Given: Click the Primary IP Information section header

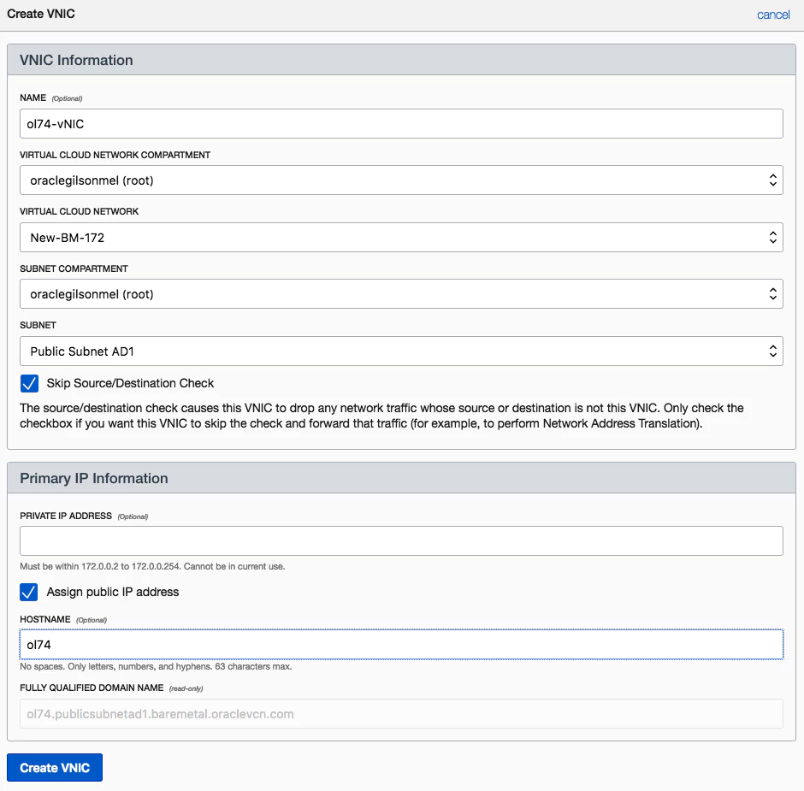Looking at the screenshot, I should [94, 479].
